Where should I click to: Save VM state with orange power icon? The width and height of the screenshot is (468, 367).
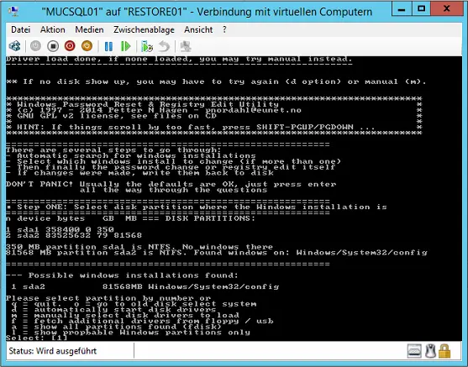[87, 46]
